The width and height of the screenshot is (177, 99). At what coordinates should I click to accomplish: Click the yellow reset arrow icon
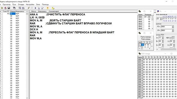pyautogui.click(x=53, y=8)
